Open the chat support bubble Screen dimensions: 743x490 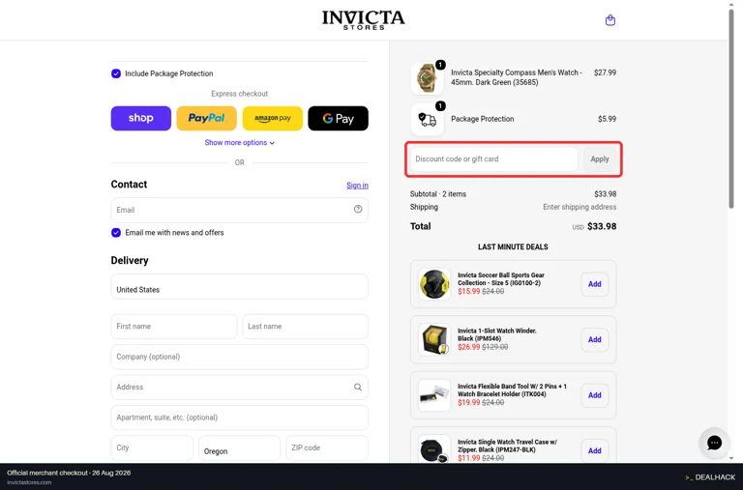[x=714, y=443]
